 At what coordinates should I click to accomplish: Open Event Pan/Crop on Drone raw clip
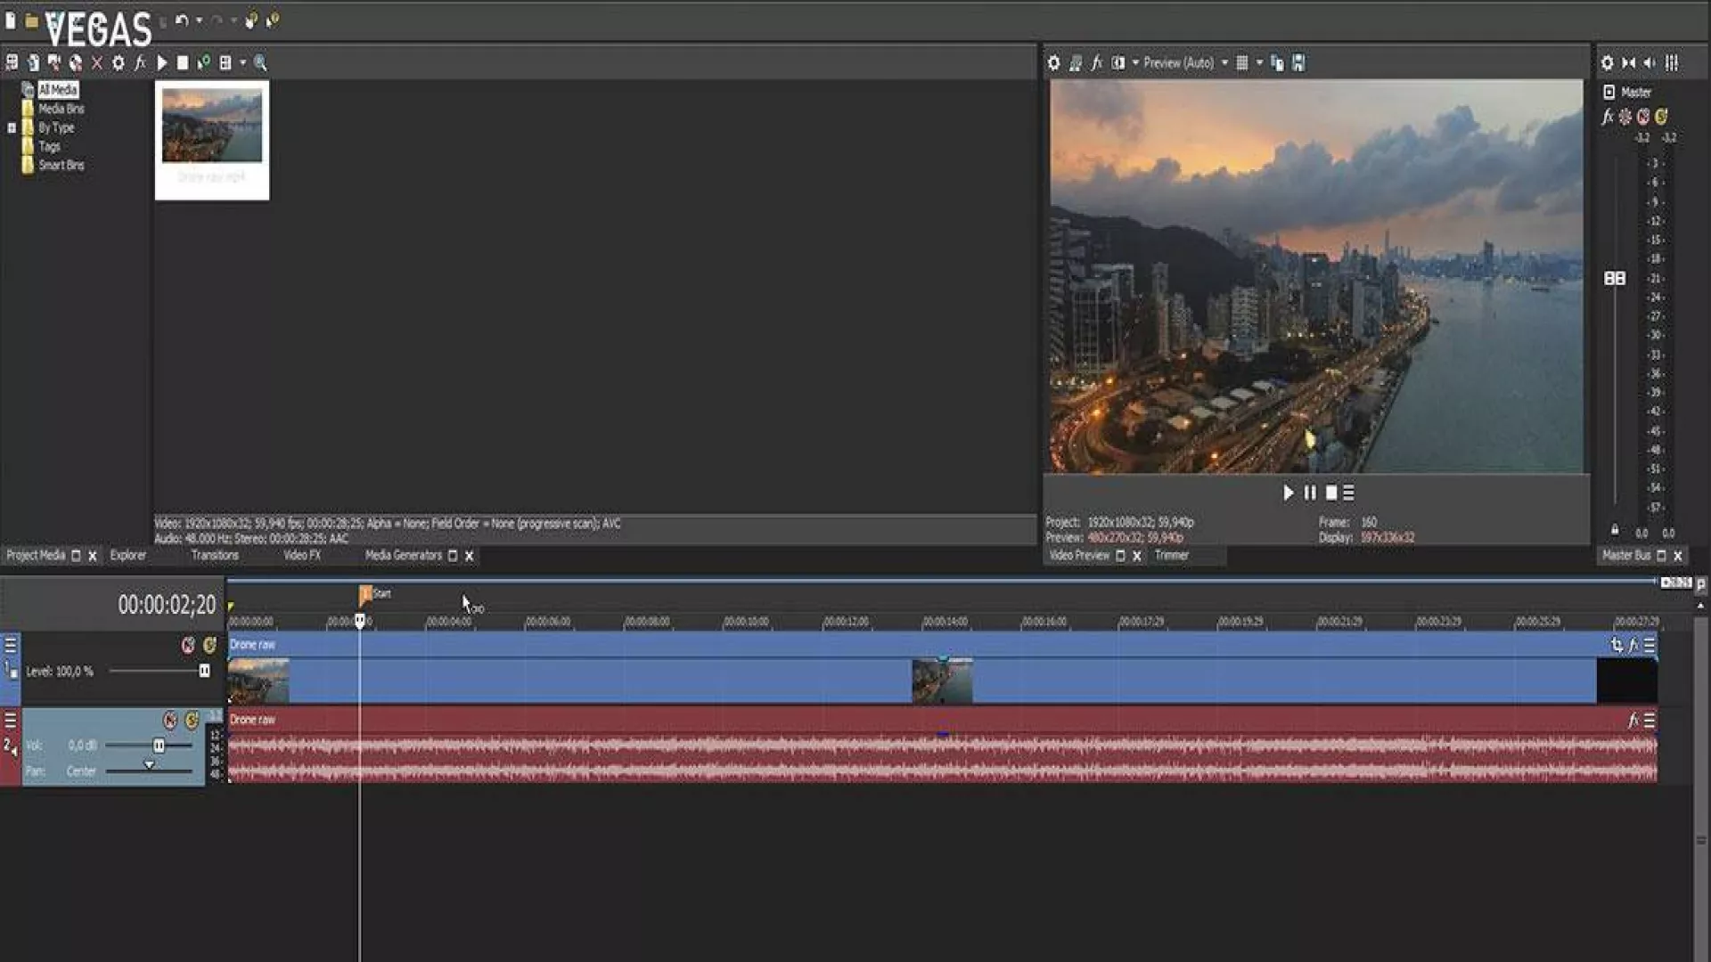1617,645
